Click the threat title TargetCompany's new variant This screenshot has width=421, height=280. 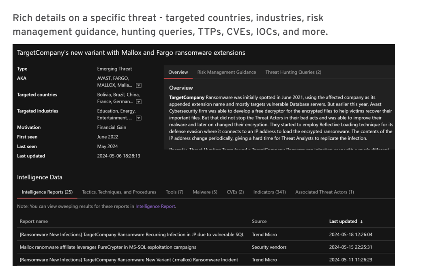pos(131,53)
